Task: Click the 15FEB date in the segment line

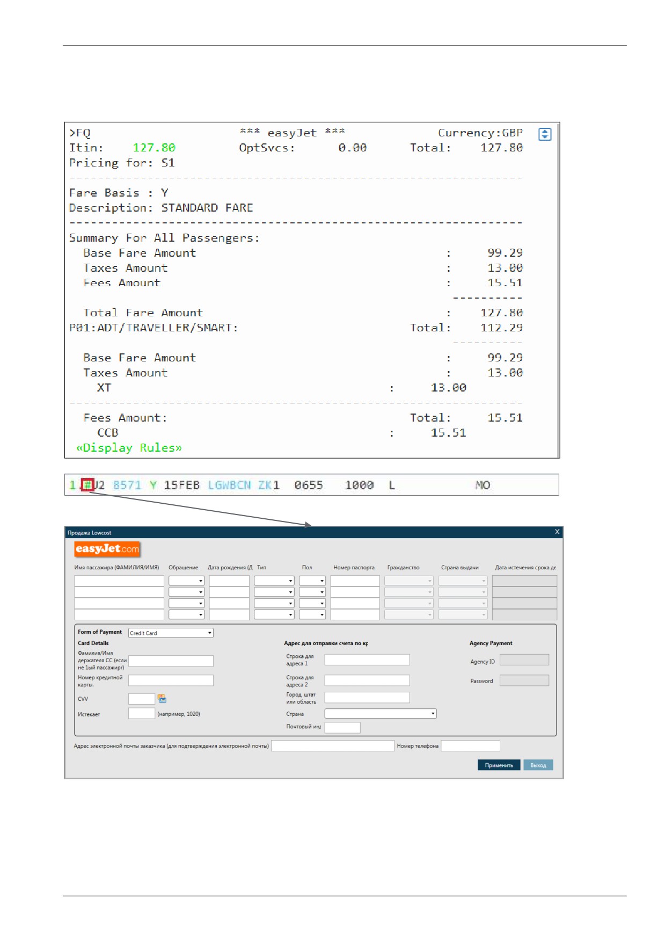Action: (182, 486)
